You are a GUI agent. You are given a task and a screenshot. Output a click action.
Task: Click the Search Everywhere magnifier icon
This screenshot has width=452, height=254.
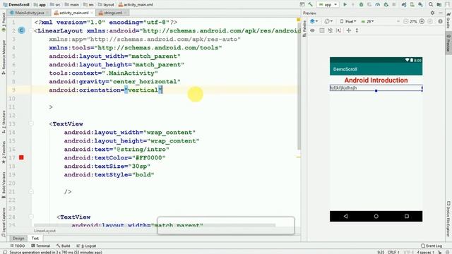click(431, 5)
